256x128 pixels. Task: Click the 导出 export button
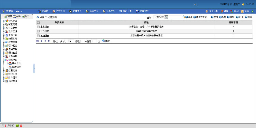point(240,17)
